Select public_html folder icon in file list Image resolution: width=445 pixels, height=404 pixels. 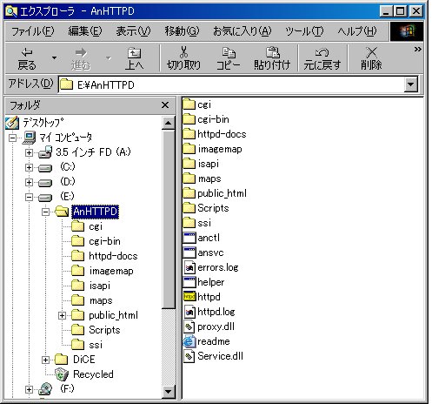189,192
